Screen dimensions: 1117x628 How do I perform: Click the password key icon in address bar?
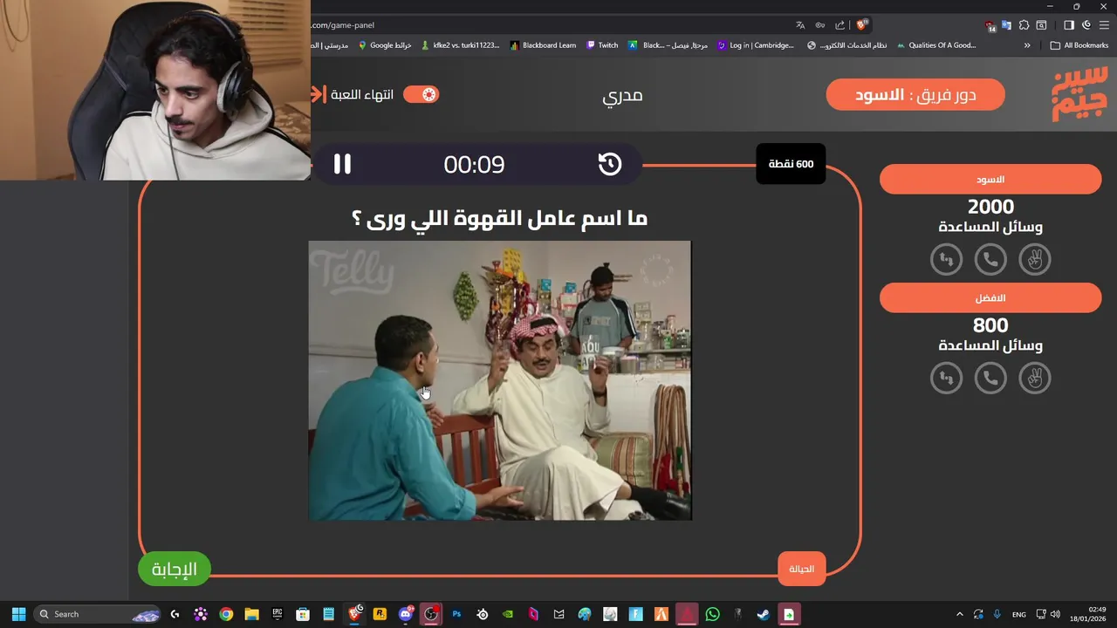pyautogui.click(x=820, y=25)
